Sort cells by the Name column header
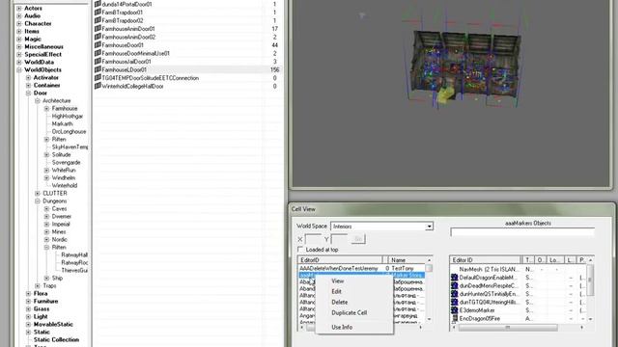The height and width of the screenshot is (347, 618). [x=407, y=260]
